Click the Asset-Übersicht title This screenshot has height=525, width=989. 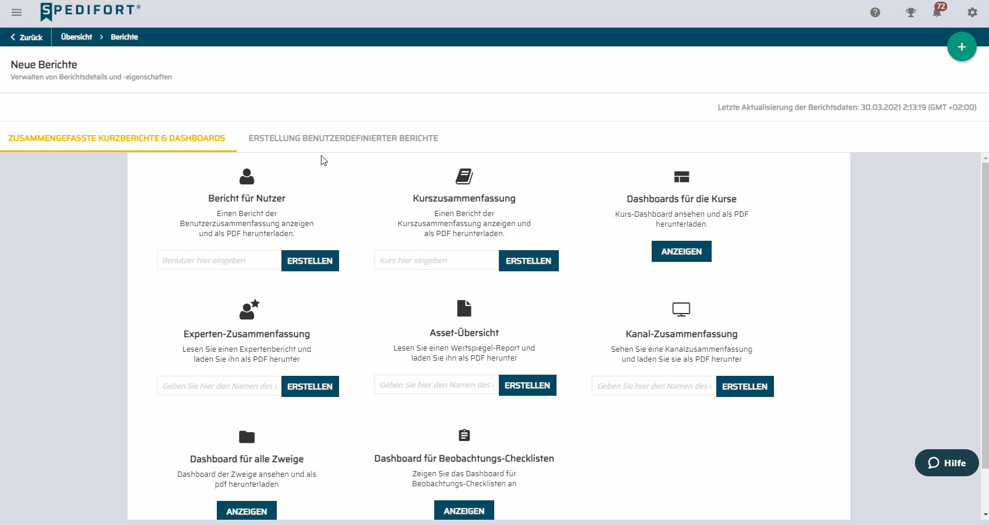pyautogui.click(x=464, y=333)
